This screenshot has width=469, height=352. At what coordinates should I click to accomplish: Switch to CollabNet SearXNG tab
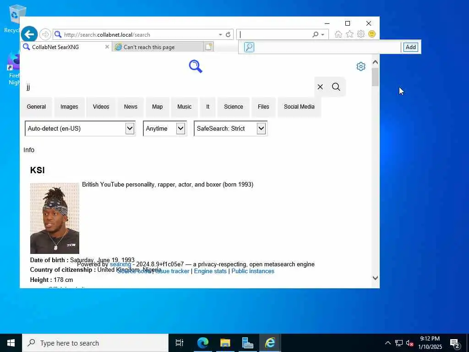[x=66, y=47]
